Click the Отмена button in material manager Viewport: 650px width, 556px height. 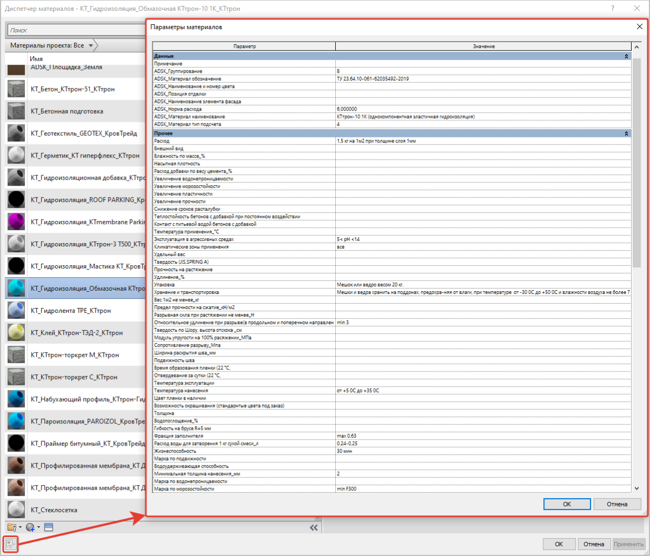coord(594,544)
